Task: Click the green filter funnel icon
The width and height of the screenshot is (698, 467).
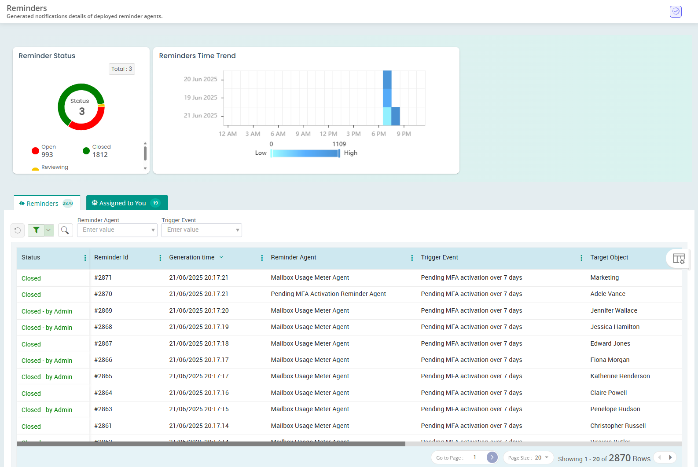Action: pos(36,230)
